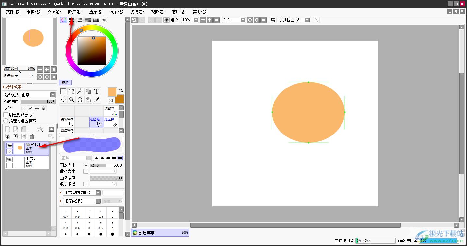The height and width of the screenshot is (246, 467).
Task: Select the magic wand tool
Action: tap(80, 91)
